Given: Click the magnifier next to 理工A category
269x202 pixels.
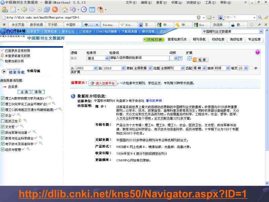Looking at the screenshot, I should (50, 98).
